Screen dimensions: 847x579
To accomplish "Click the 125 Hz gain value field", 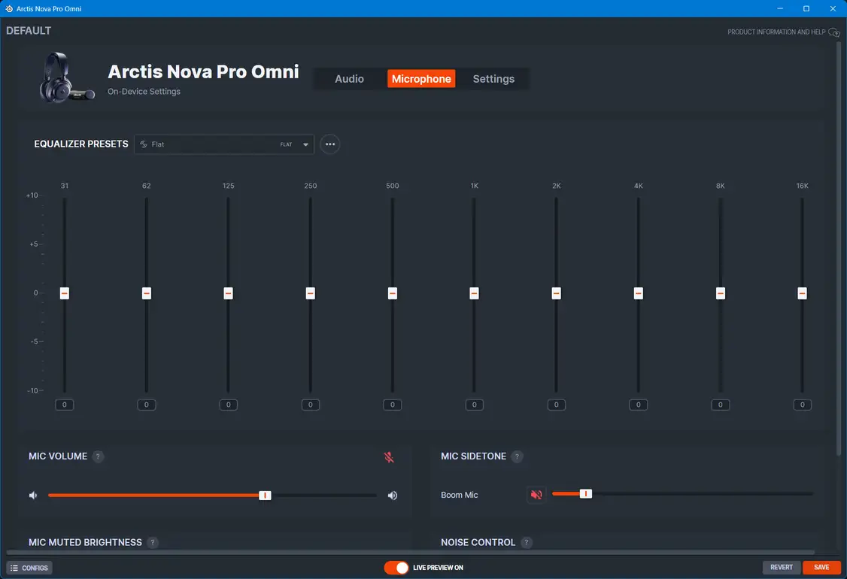I will [229, 405].
